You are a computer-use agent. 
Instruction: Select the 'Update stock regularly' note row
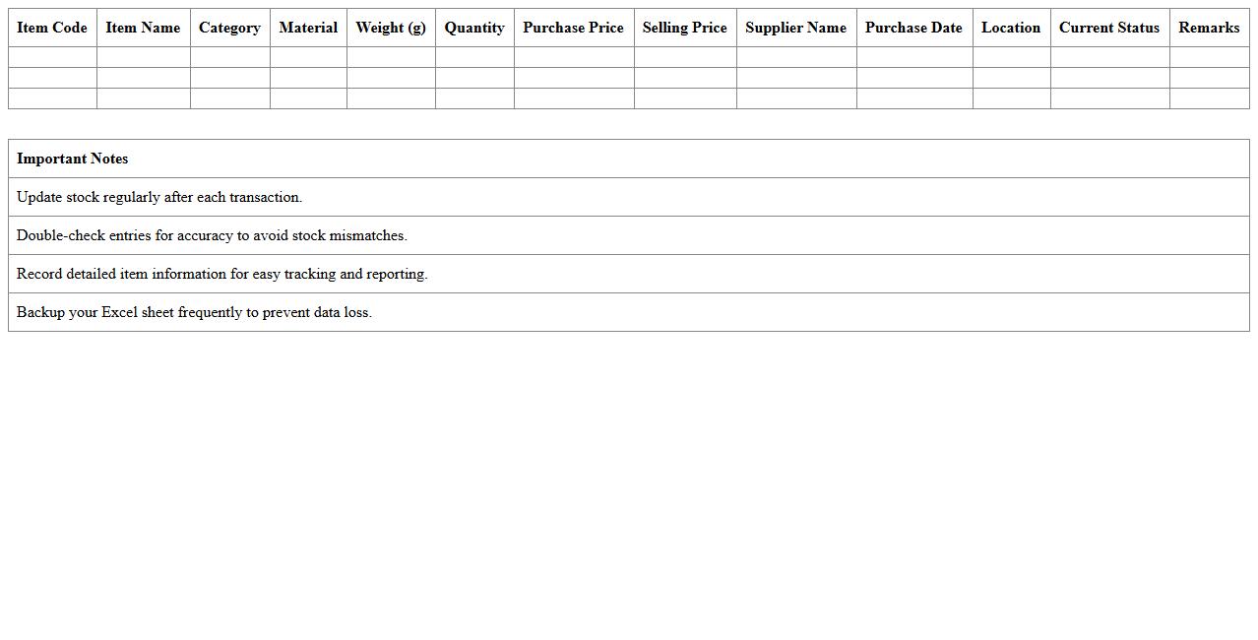159,197
